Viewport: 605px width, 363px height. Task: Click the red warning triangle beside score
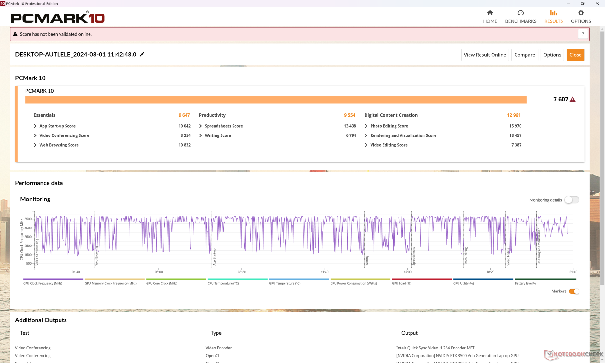coord(573,100)
